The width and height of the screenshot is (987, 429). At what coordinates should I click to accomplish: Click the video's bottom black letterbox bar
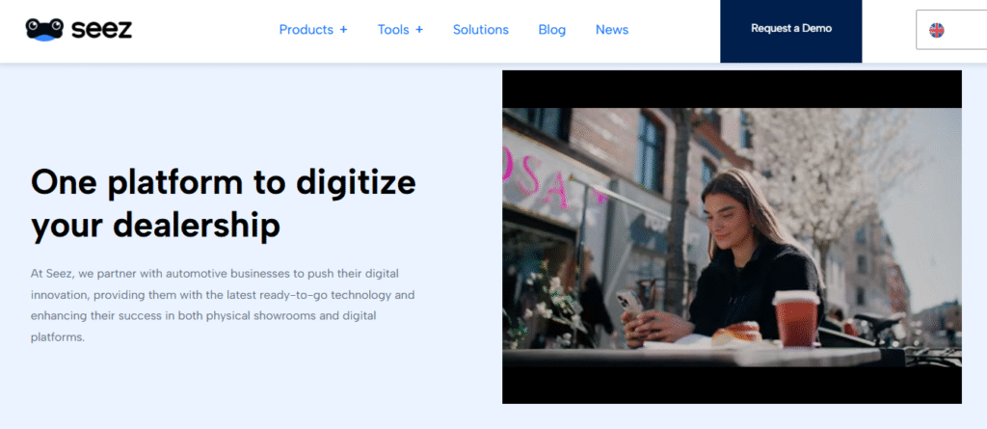[x=732, y=385]
